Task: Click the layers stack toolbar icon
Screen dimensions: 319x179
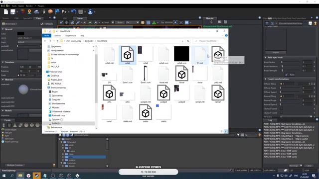Action: (x=22, y=12)
